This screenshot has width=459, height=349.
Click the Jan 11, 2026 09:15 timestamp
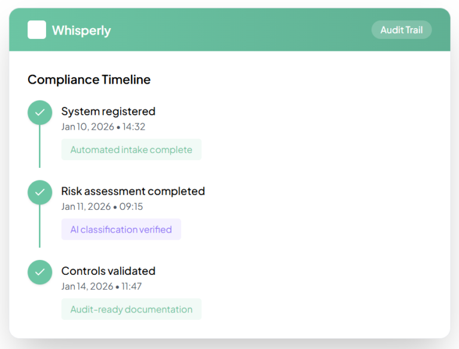click(102, 207)
